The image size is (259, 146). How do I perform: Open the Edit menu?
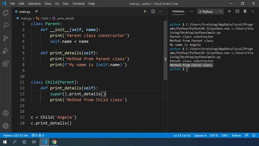click(x=21, y=4)
